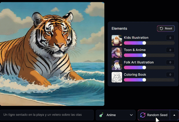The width and height of the screenshot is (179, 122).
Task: Adjust the Toon & Anime slider handle
Action: pyautogui.click(x=144, y=55)
